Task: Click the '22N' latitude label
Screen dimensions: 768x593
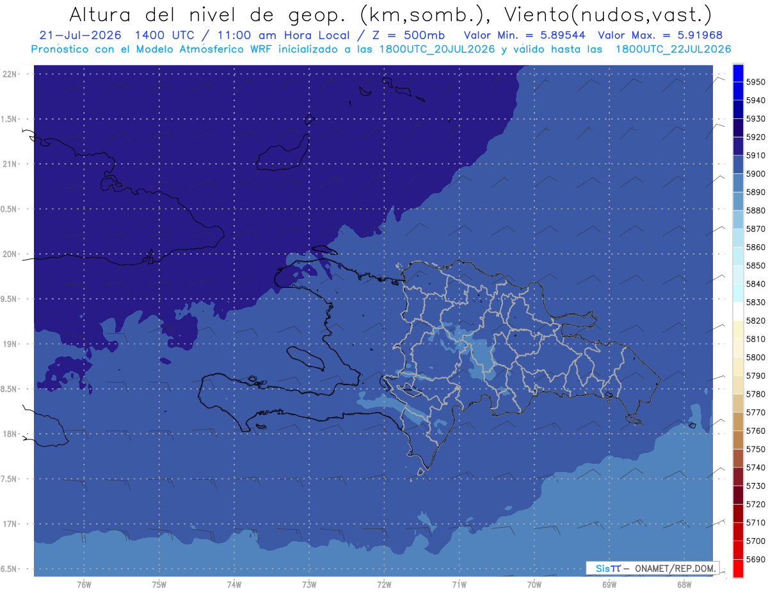Action: [10, 74]
